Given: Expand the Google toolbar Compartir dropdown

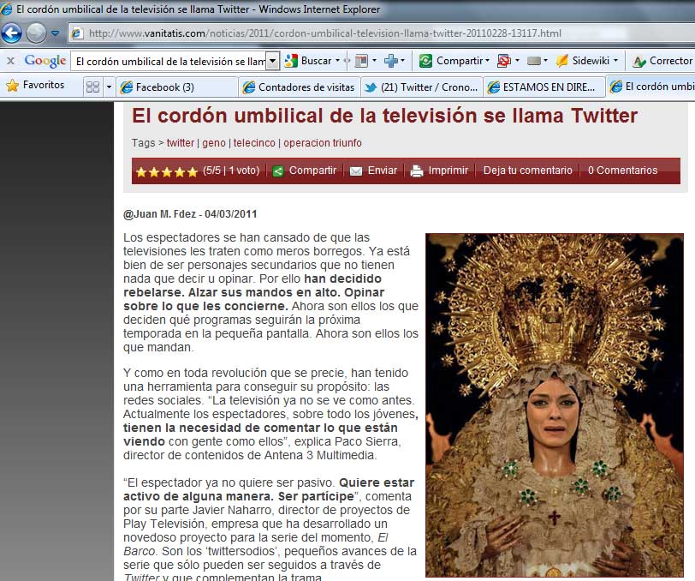Looking at the screenshot, I should [x=487, y=61].
